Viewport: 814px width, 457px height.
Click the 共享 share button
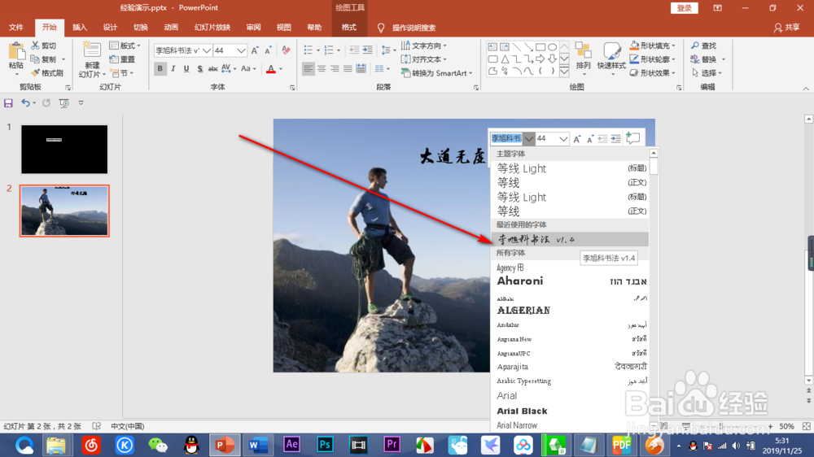(787, 28)
